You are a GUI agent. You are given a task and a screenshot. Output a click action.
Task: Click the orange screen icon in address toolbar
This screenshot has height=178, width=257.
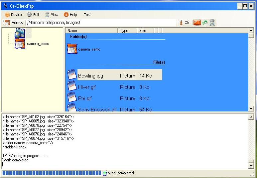click(197, 23)
